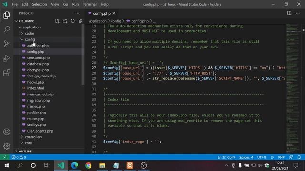The width and height of the screenshot is (305, 171).
Task: Open editor more actions ellipsis
Action: (x=298, y=13)
